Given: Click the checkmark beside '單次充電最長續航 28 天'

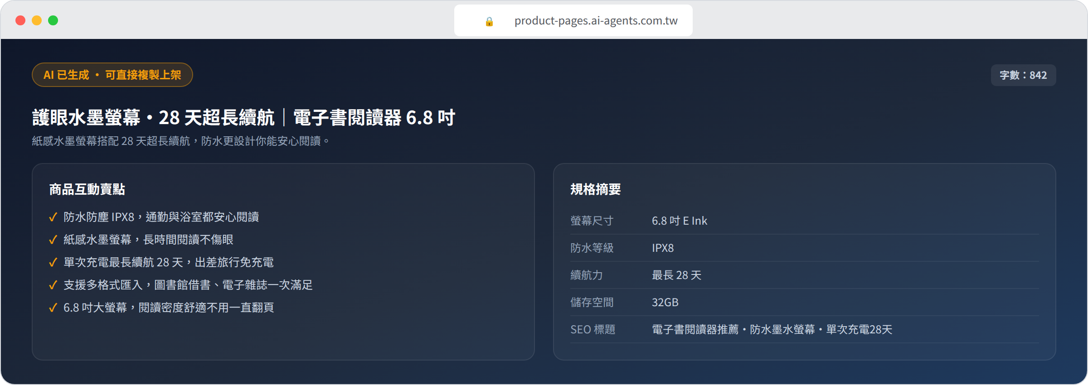Looking at the screenshot, I should click(x=53, y=263).
